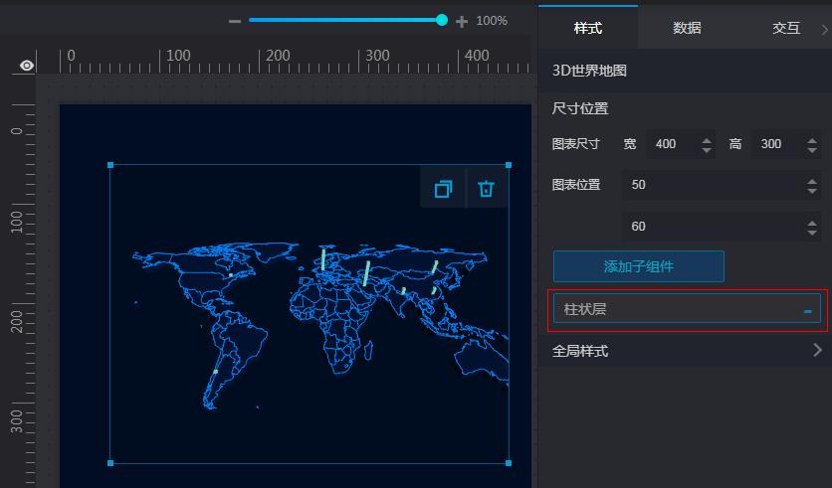Click the 图表位置 label

(575, 185)
